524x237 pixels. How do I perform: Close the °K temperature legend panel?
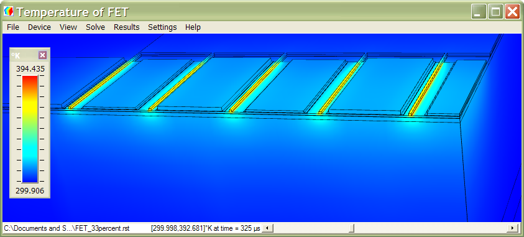pos(42,55)
